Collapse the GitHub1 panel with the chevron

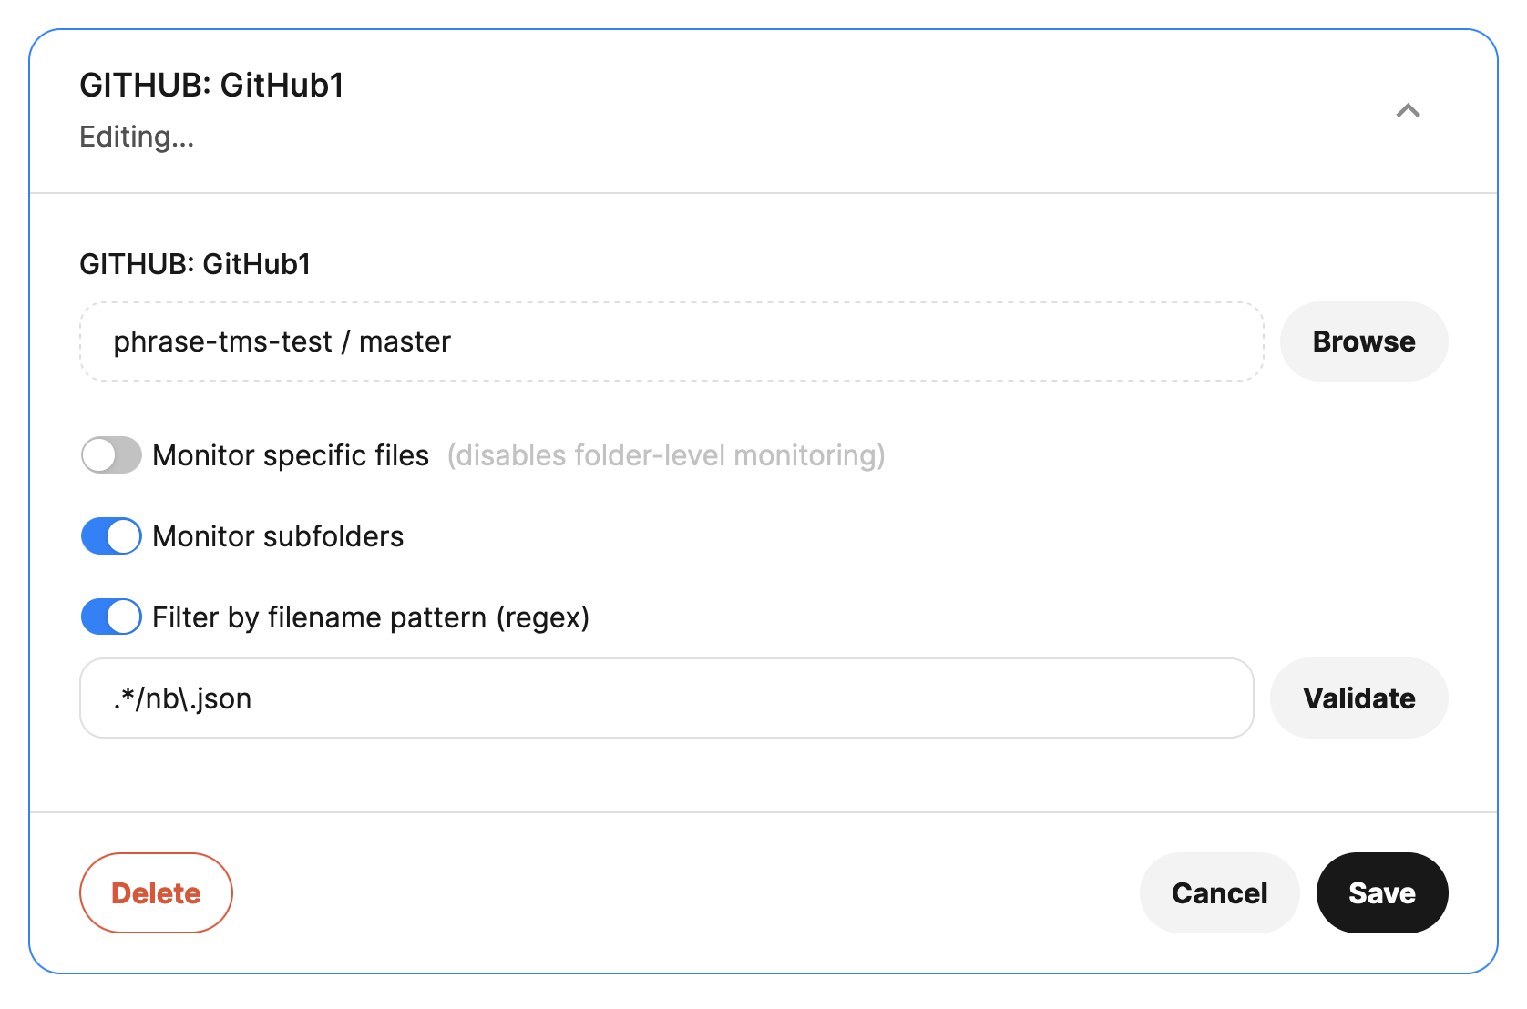coord(1408,111)
